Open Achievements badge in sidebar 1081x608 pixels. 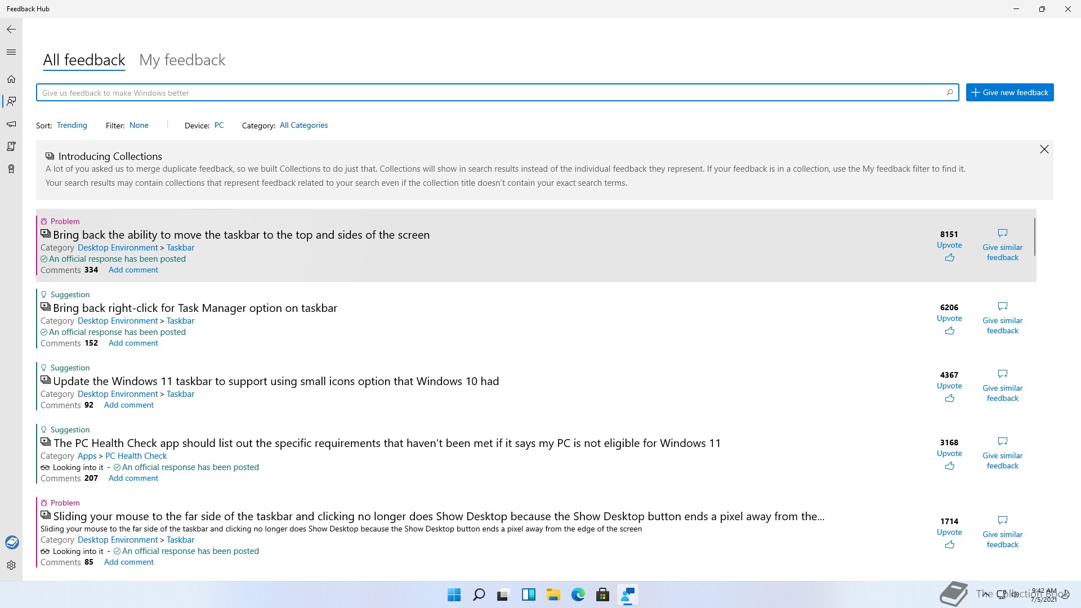[11, 169]
